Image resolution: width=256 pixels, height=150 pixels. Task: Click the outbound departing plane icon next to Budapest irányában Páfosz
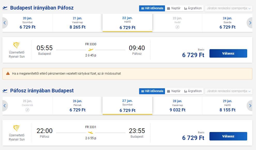pos(5,8)
